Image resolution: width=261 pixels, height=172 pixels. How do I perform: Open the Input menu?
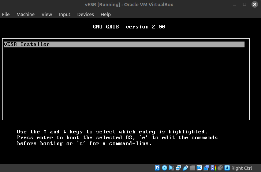point(64,15)
